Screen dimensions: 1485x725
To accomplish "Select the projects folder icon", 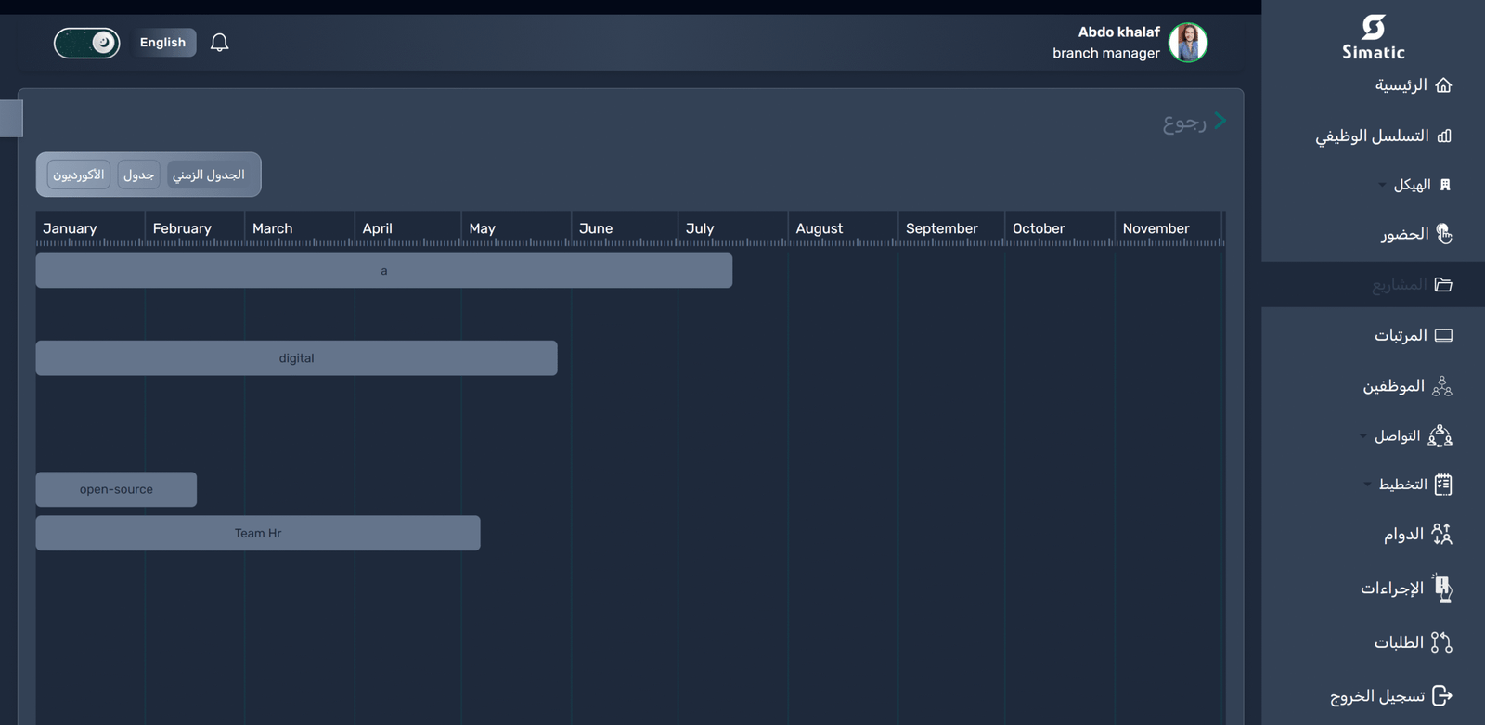I will click(1443, 285).
